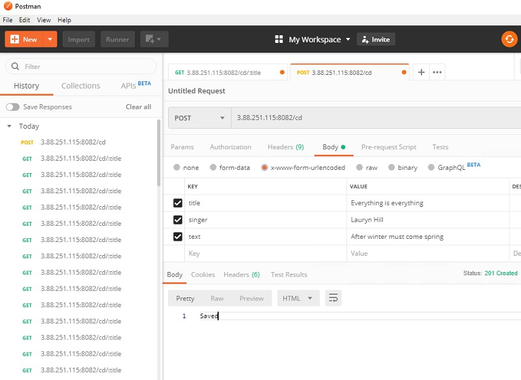Click the orange sync icon
The image size is (521, 380).
pyautogui.click(x=509, y=39)
